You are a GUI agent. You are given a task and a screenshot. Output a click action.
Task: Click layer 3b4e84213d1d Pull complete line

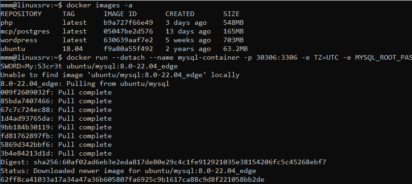56,153
